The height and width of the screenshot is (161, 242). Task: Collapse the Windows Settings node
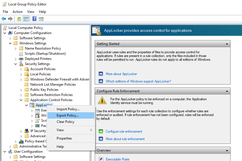10,44
